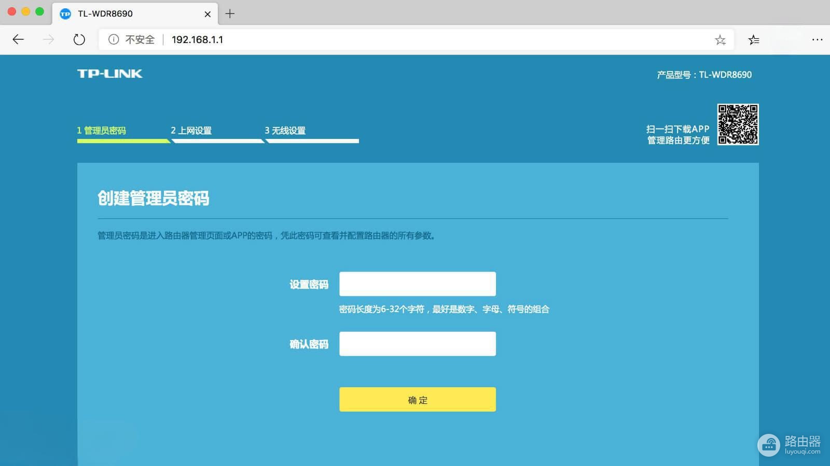This screenshot has height=466, width=830.
Task: Click the green macOS maximize button
Action: 39,11
